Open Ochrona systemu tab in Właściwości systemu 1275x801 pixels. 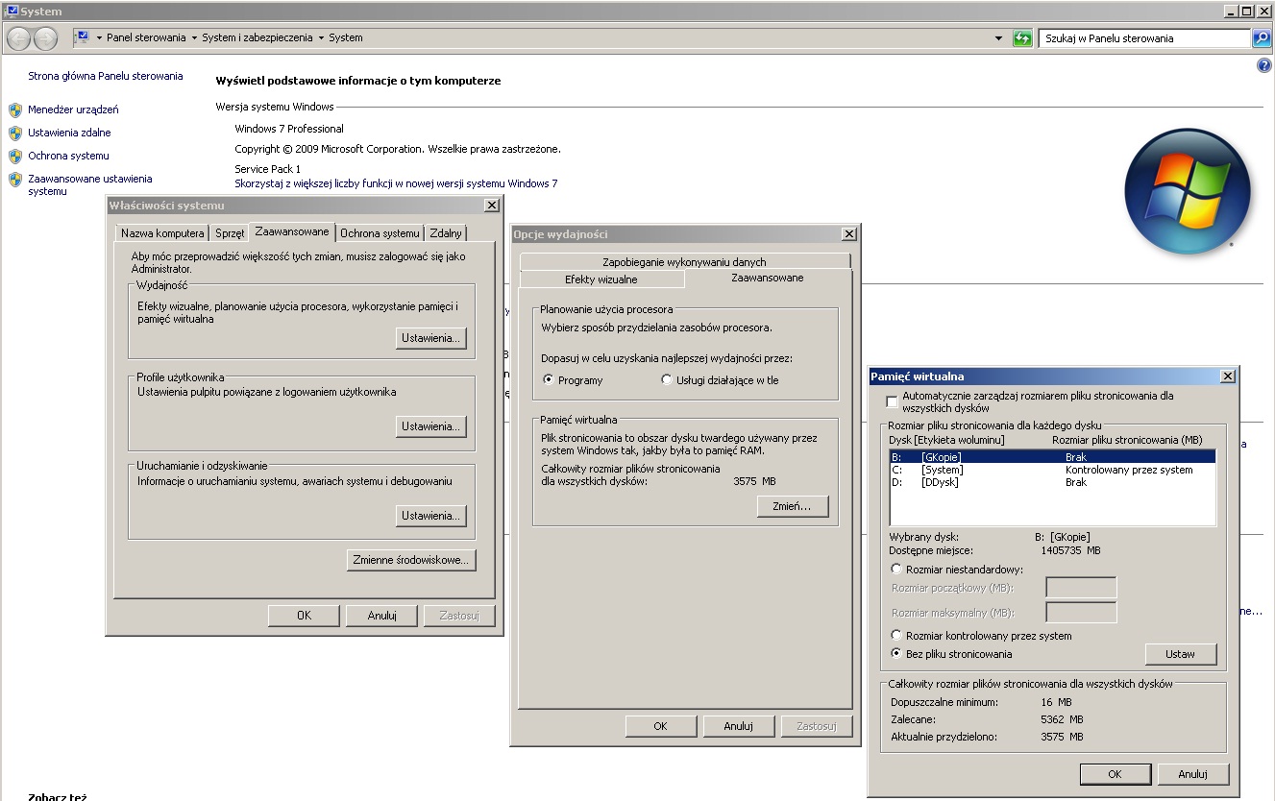click(x=380, y=233)
